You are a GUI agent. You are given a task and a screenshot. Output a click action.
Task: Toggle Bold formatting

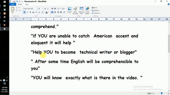tap(24, 12)
